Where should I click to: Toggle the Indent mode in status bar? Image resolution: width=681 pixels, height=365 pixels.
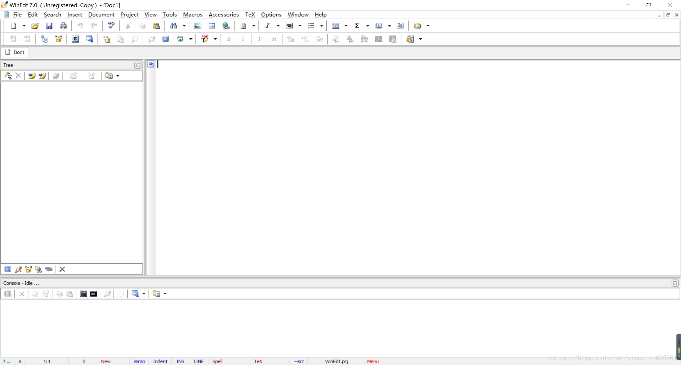pyautogui.click(x=160, y=361)
